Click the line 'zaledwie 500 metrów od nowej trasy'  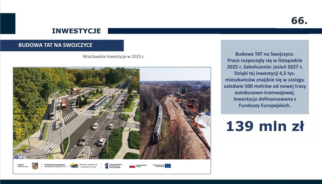click(265, 86)
